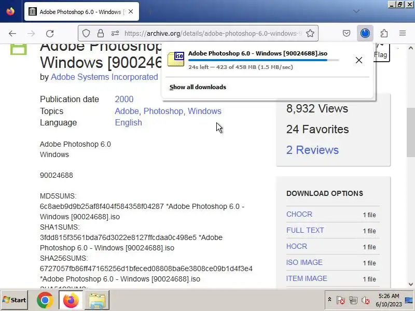
Task: Click Show all downloads
Action: (x=198, y=87)
